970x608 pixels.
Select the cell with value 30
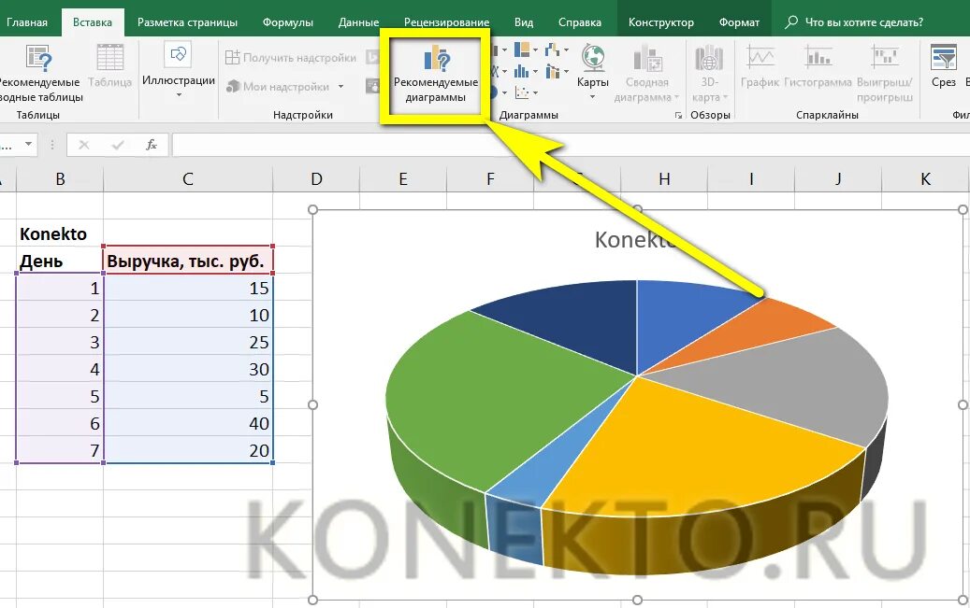(188, 369)
